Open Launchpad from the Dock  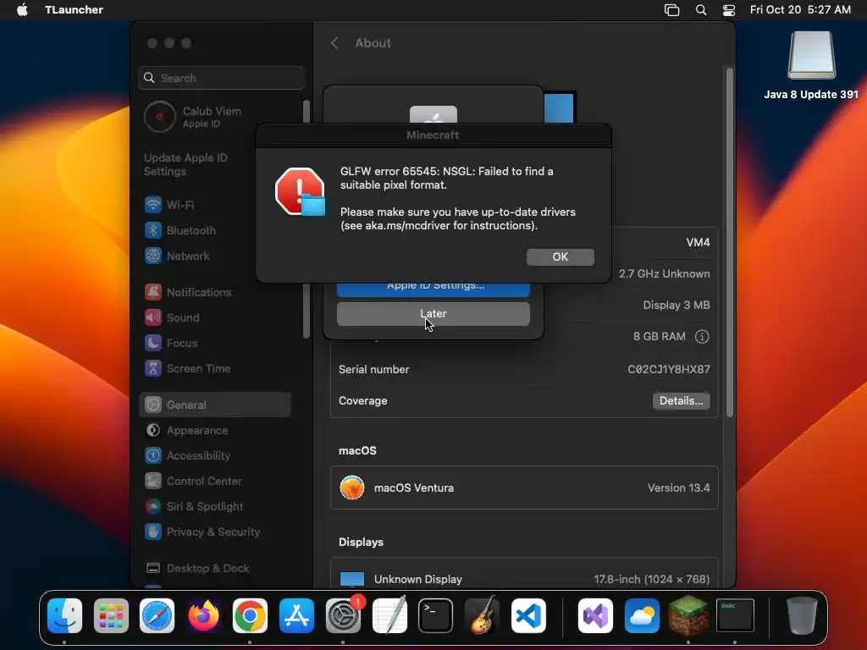111,615
